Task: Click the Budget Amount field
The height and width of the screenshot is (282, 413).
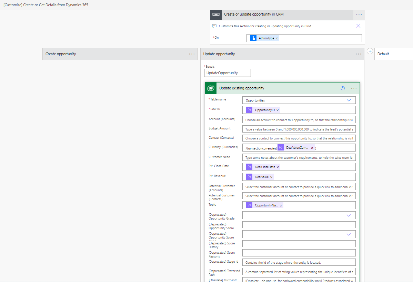Action: (299, 129)
